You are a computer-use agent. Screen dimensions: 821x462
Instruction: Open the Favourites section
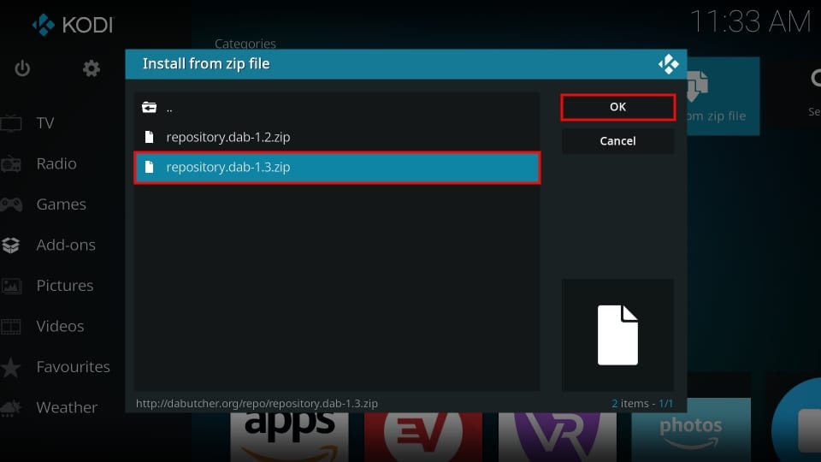coord(74,367)
